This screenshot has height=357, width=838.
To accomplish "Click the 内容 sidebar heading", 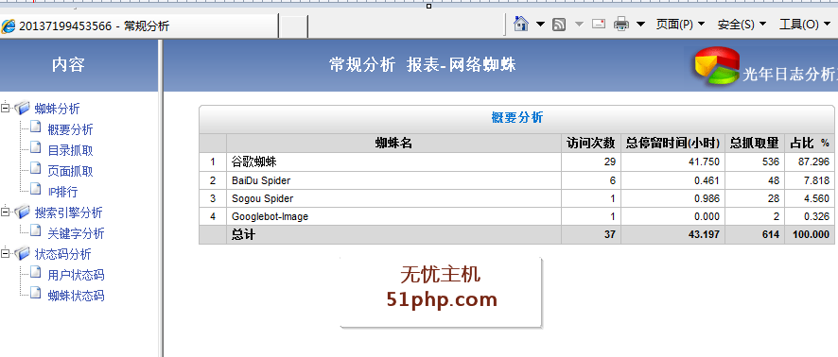I will coord(68,65).
